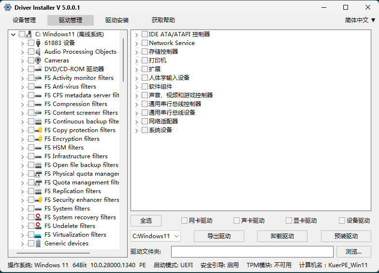Switch to the 设备管理 tab
Viewport: 379px width, 273px height.
(24, 20)
